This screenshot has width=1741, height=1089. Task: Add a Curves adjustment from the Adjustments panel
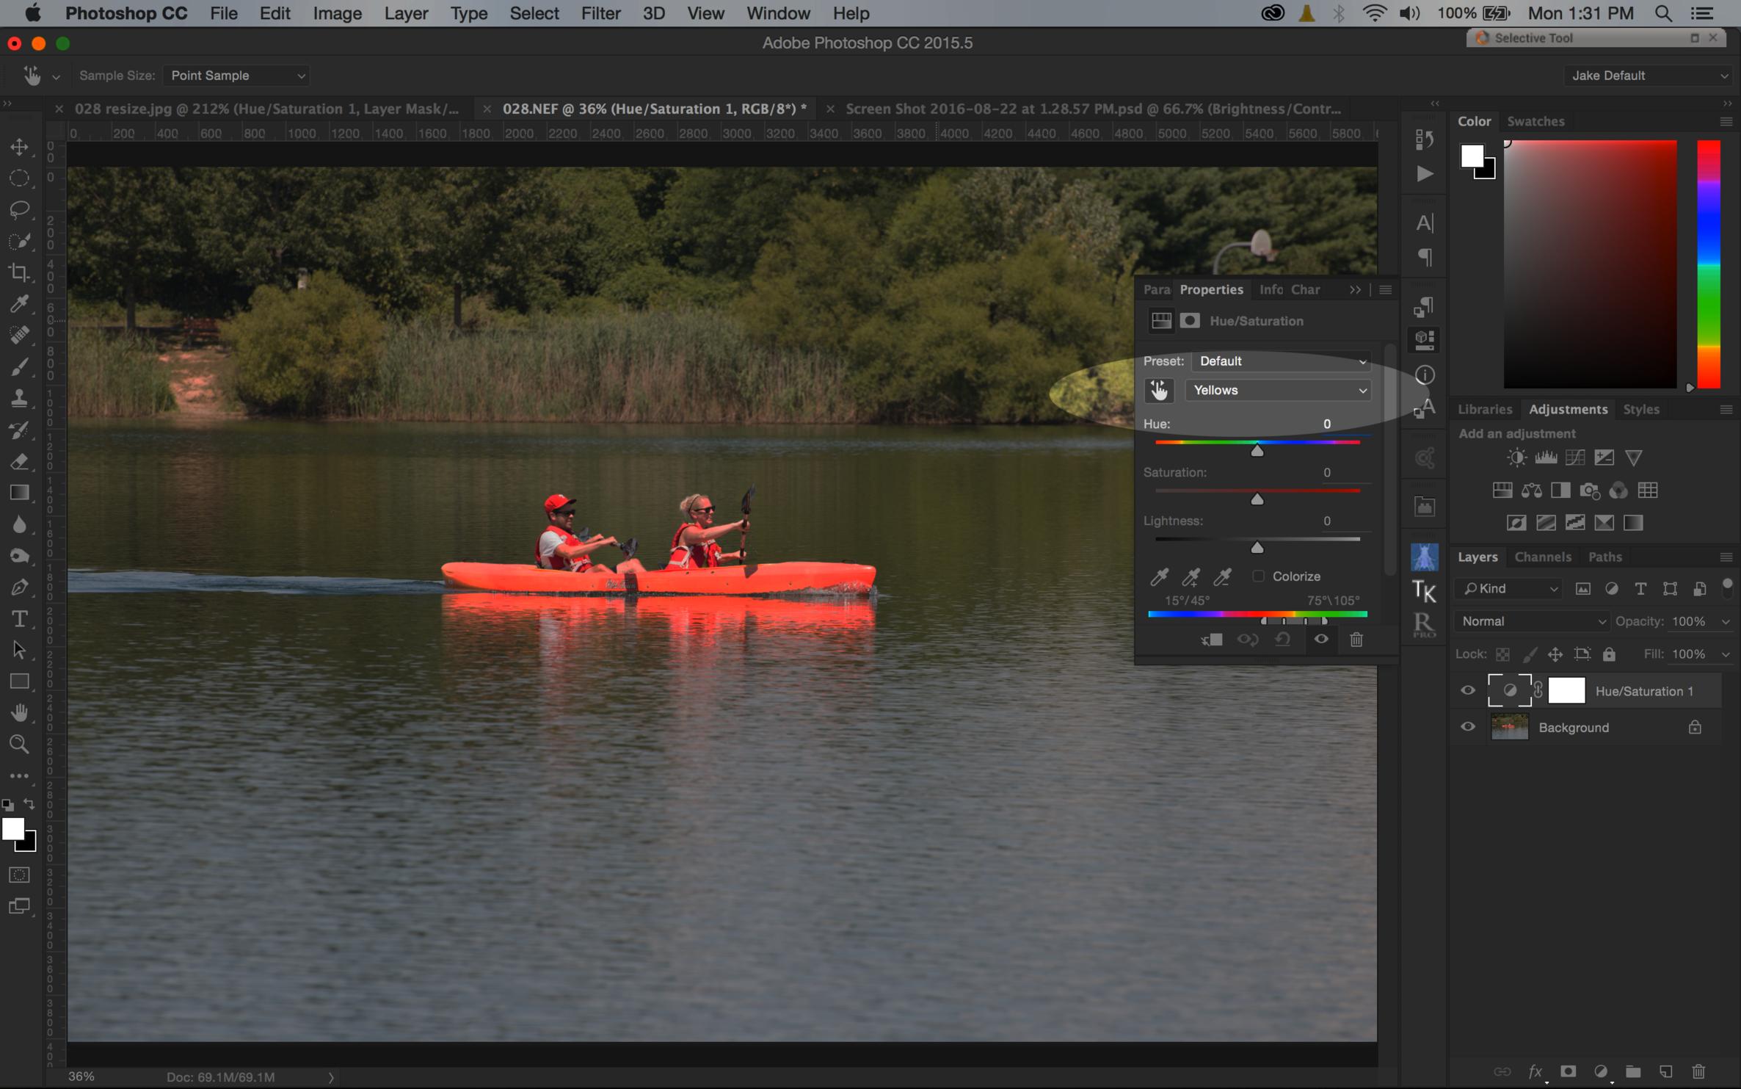1574,457
